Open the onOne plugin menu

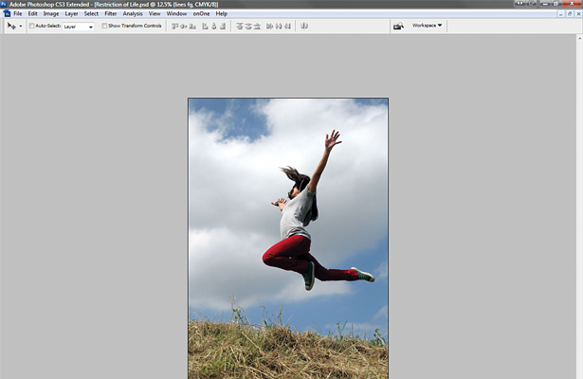(x=201, y=14)
